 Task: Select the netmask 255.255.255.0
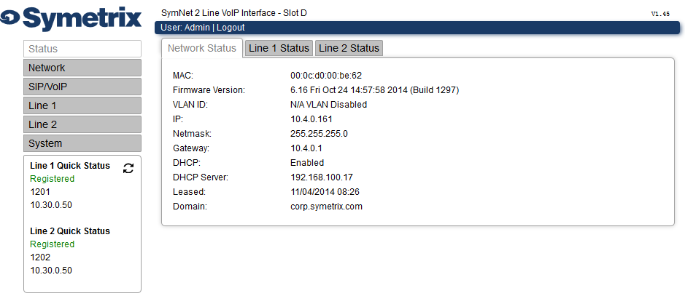pyautogui.click(x=319, y=134)
